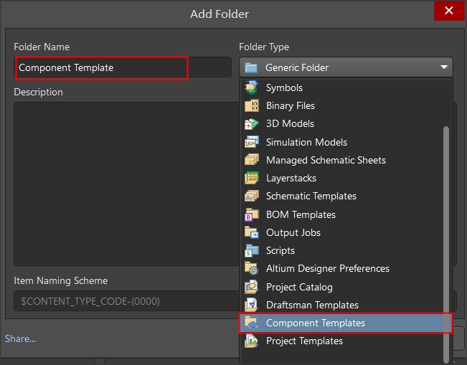Viewport: 467px width, 365px height.
Task: Click the BOM Templates folder icon
Action: point(252,214)
